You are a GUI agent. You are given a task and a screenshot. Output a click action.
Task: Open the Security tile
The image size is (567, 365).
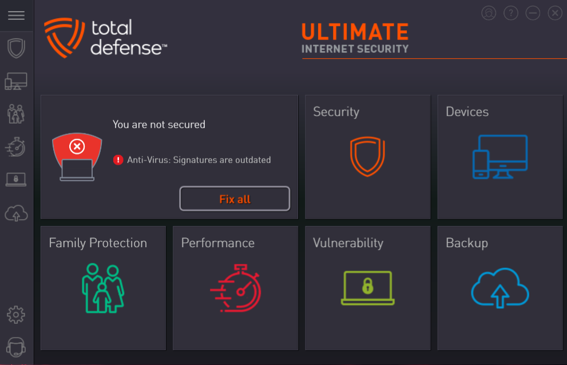[x=368, y=157]
